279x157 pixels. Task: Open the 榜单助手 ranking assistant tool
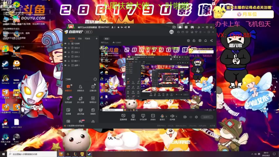(93, 100)
